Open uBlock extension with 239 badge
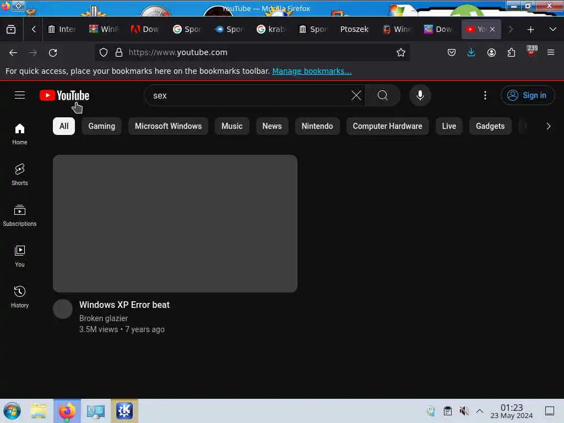564x423 pixels. (532, 51)
